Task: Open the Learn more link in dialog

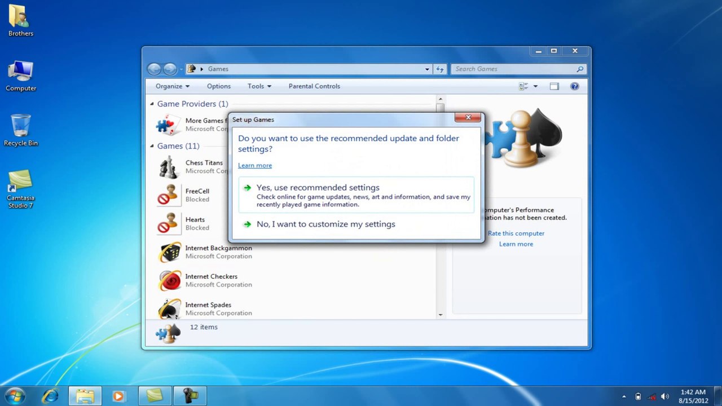Action: coord(255,165)
